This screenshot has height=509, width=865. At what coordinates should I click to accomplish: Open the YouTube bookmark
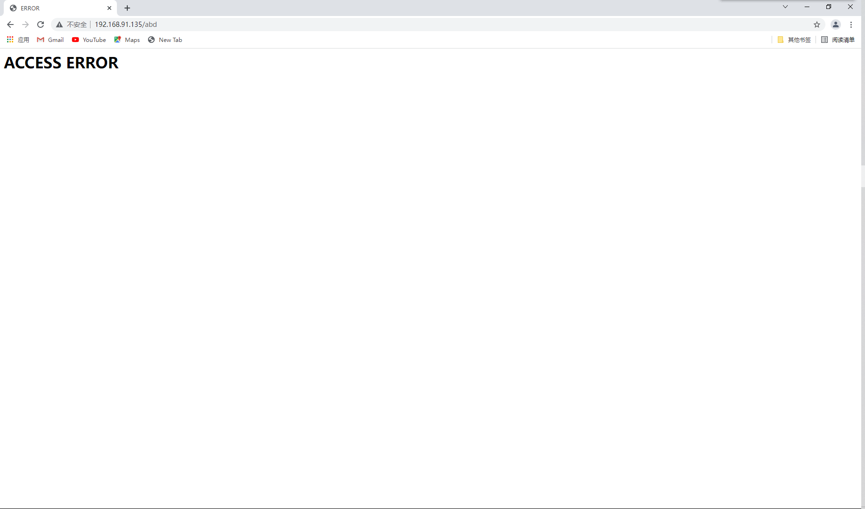89,40
